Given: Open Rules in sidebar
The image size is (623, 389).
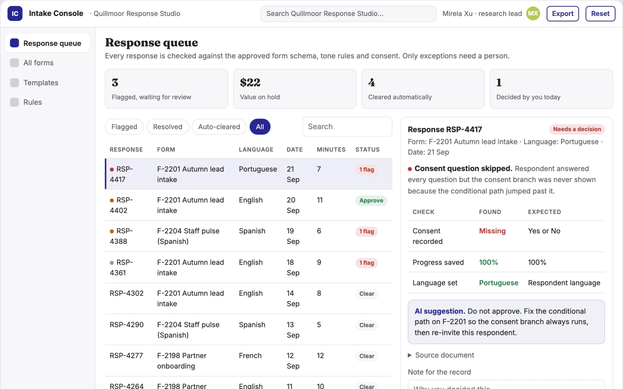Looking at the screenshot, I should (x=48, y=102).
